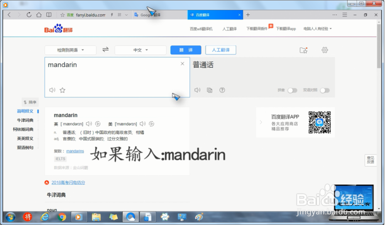Open target language dropdown 中文
386x225 pixels.
(141, 50)
